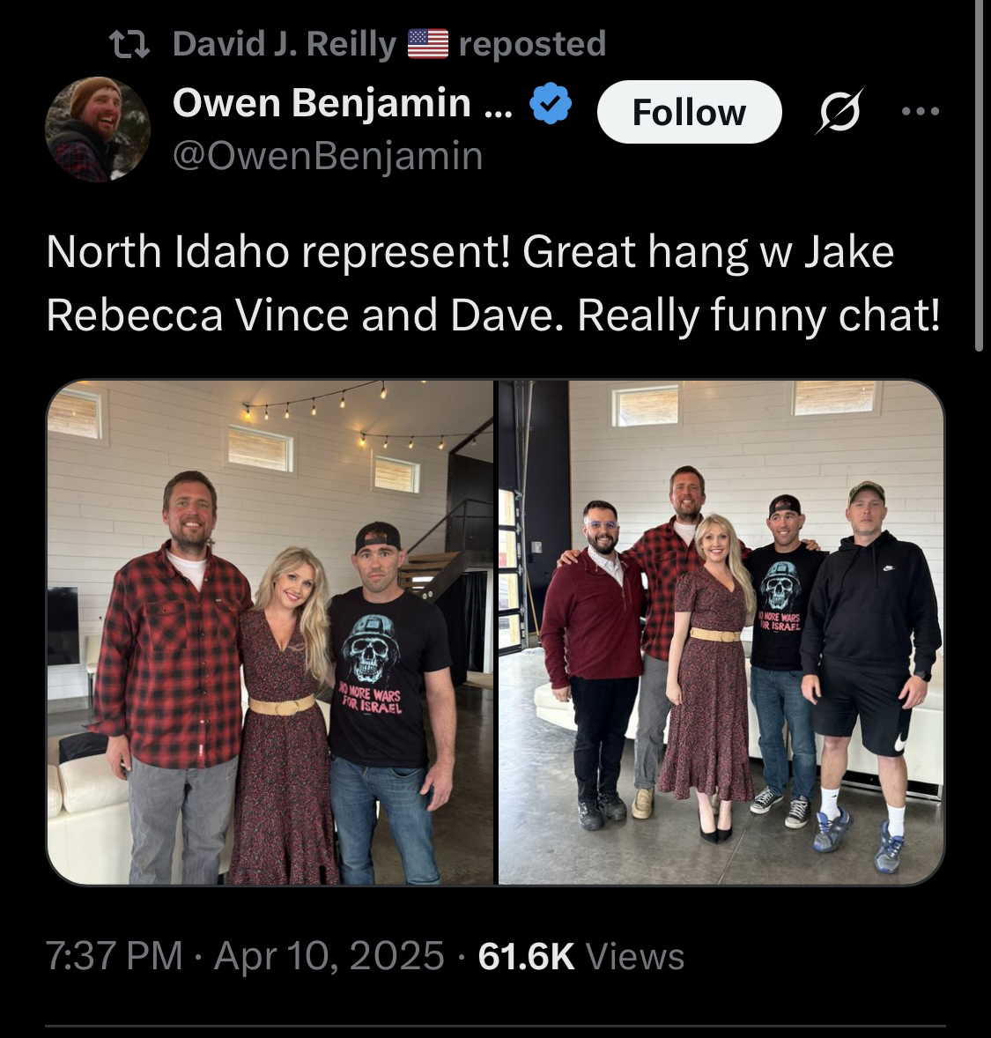Screen dimensions: 991x1038
Task: Click the tweet text about North Idaho
Action: [493, 284]
